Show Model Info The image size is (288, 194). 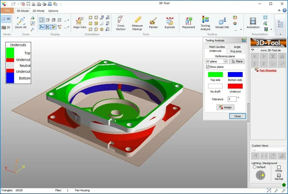click(x=222, y=23)
